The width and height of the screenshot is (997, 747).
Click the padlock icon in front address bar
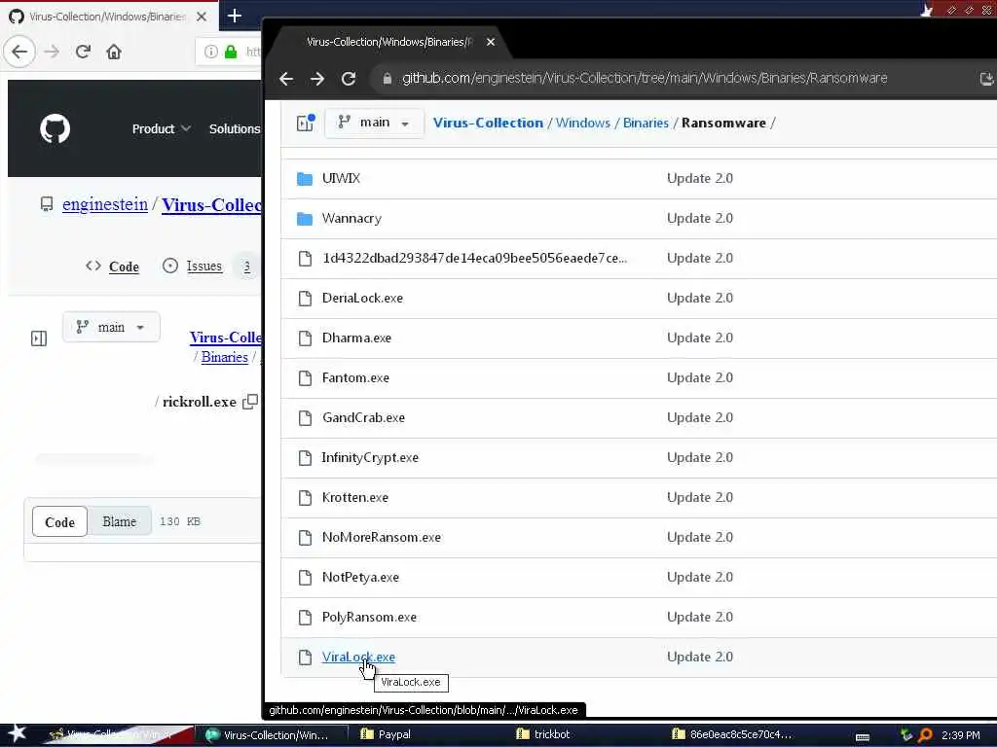pyautogui.click(x=387, y=78)
